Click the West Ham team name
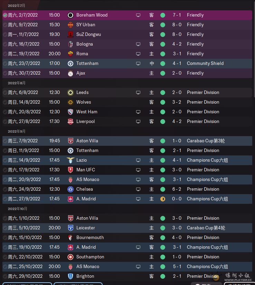The width and height of the screenshot is (255, 285). tap(87, 112)
